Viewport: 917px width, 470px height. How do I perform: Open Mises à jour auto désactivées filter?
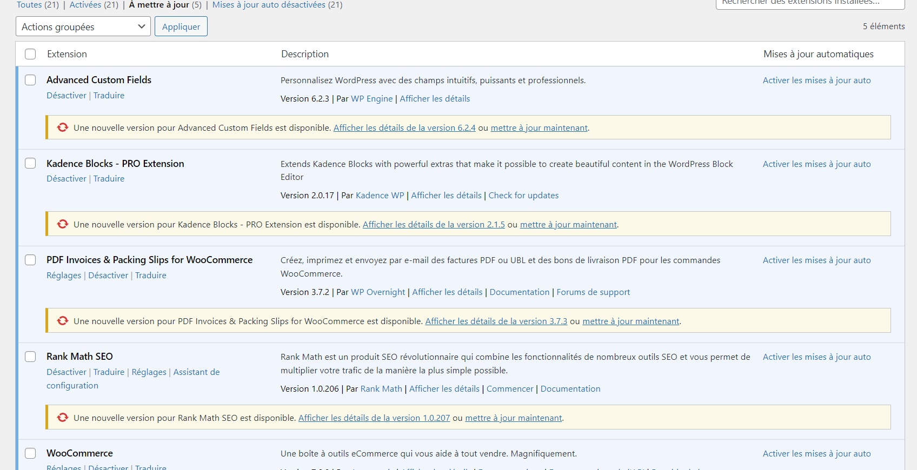click(x=277, y=5)
